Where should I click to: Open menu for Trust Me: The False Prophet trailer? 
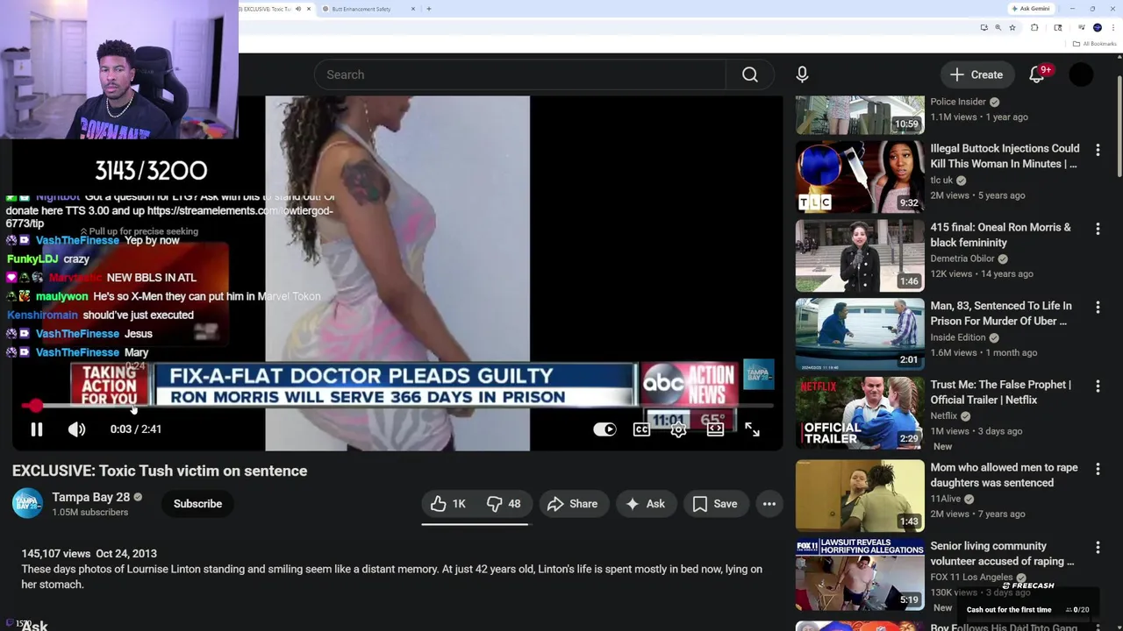pos(1098,386)
